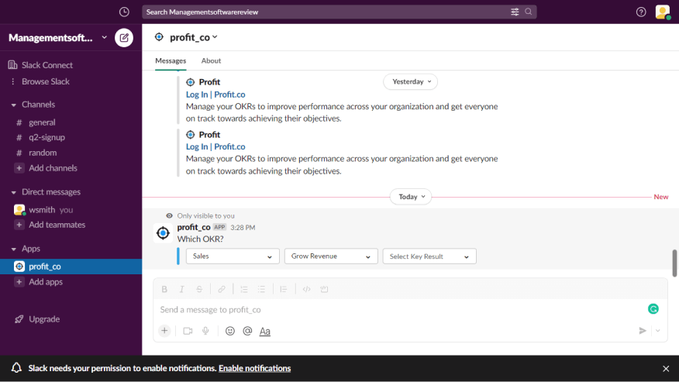
Task: Open the Grow Revenue dropdown
Action: (x=331, y=256)
